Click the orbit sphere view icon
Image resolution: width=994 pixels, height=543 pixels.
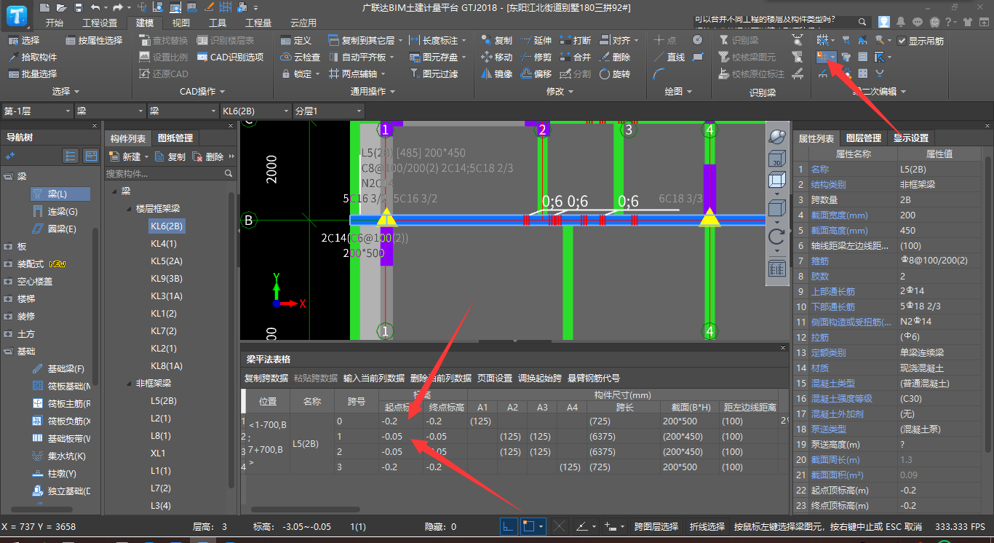tap(776, 136)
